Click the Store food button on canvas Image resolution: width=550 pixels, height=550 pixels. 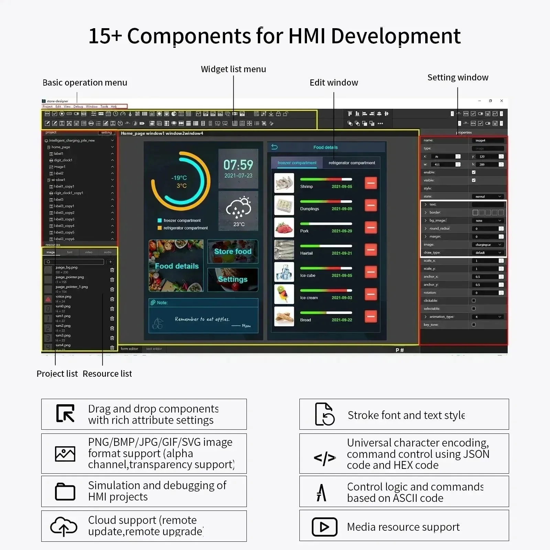click(x=233, y=251)
